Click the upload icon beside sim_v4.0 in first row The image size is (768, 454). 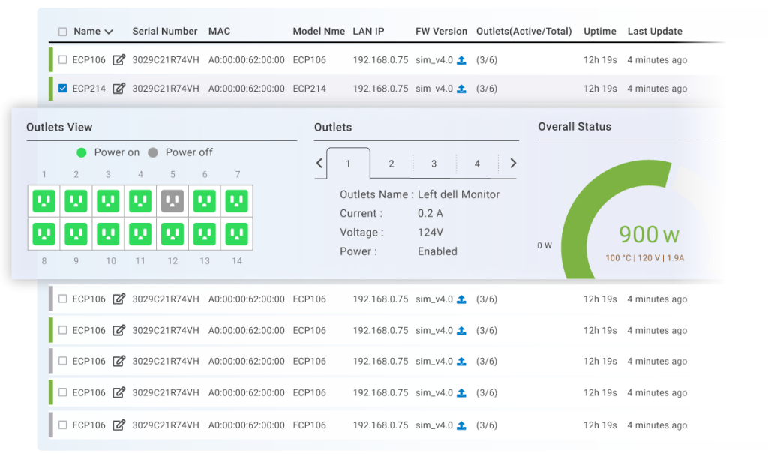click(x=462, y=59)
